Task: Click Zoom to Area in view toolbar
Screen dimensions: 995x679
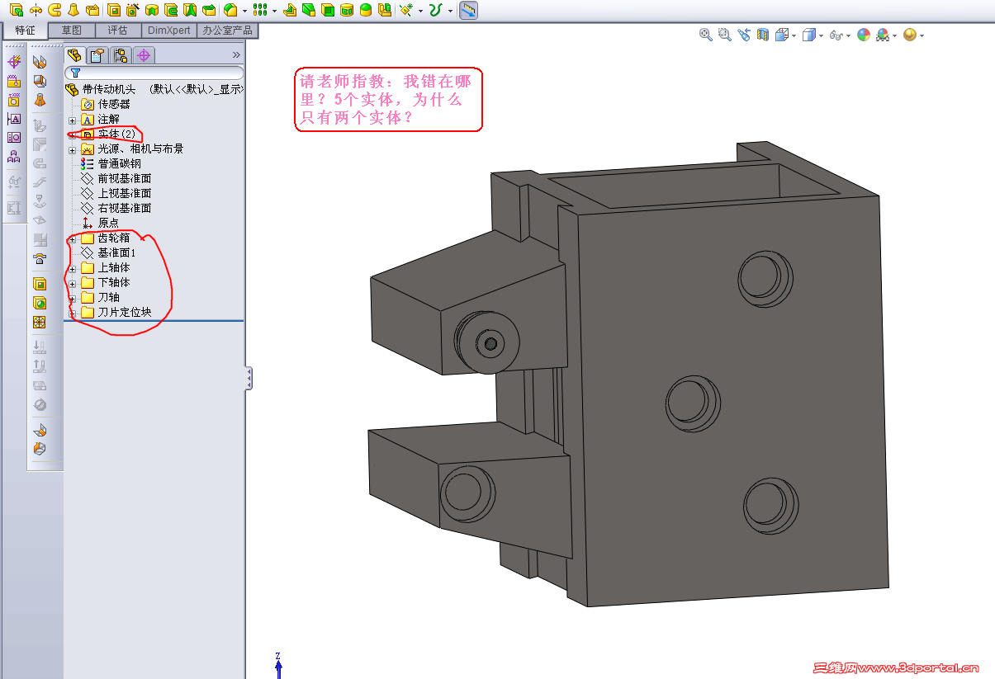Action: (x=725, y=35)
